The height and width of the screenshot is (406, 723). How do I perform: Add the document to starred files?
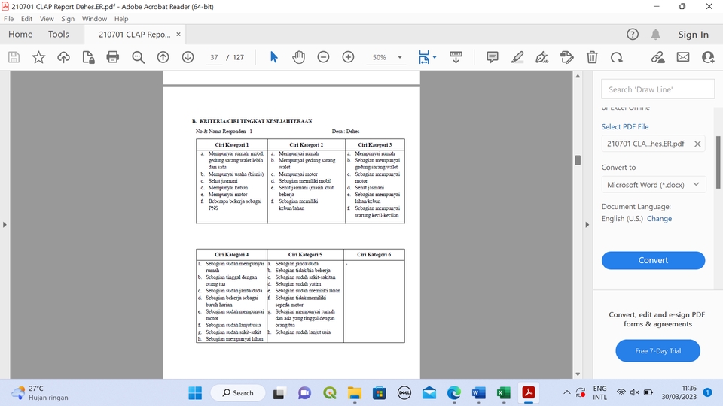tap(38, 57)
